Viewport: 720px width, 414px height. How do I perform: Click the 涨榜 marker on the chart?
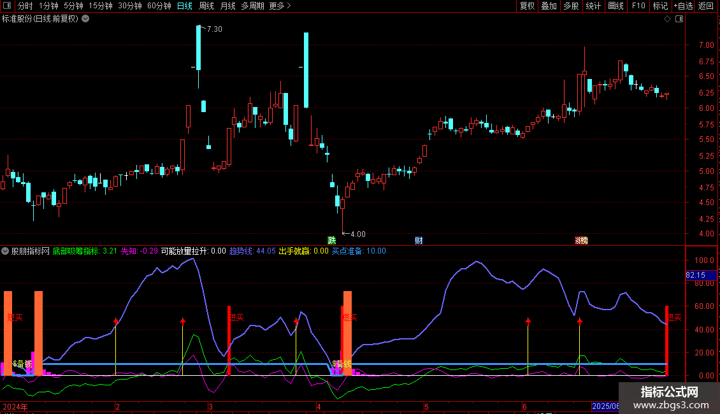581,241
